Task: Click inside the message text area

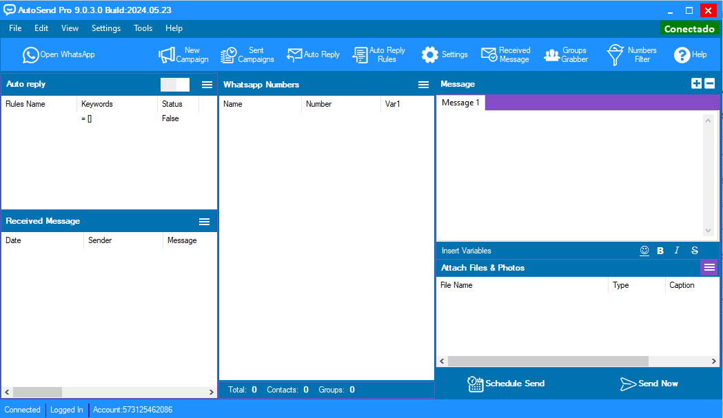Action: pyautogui.click(x=569, y=176)
